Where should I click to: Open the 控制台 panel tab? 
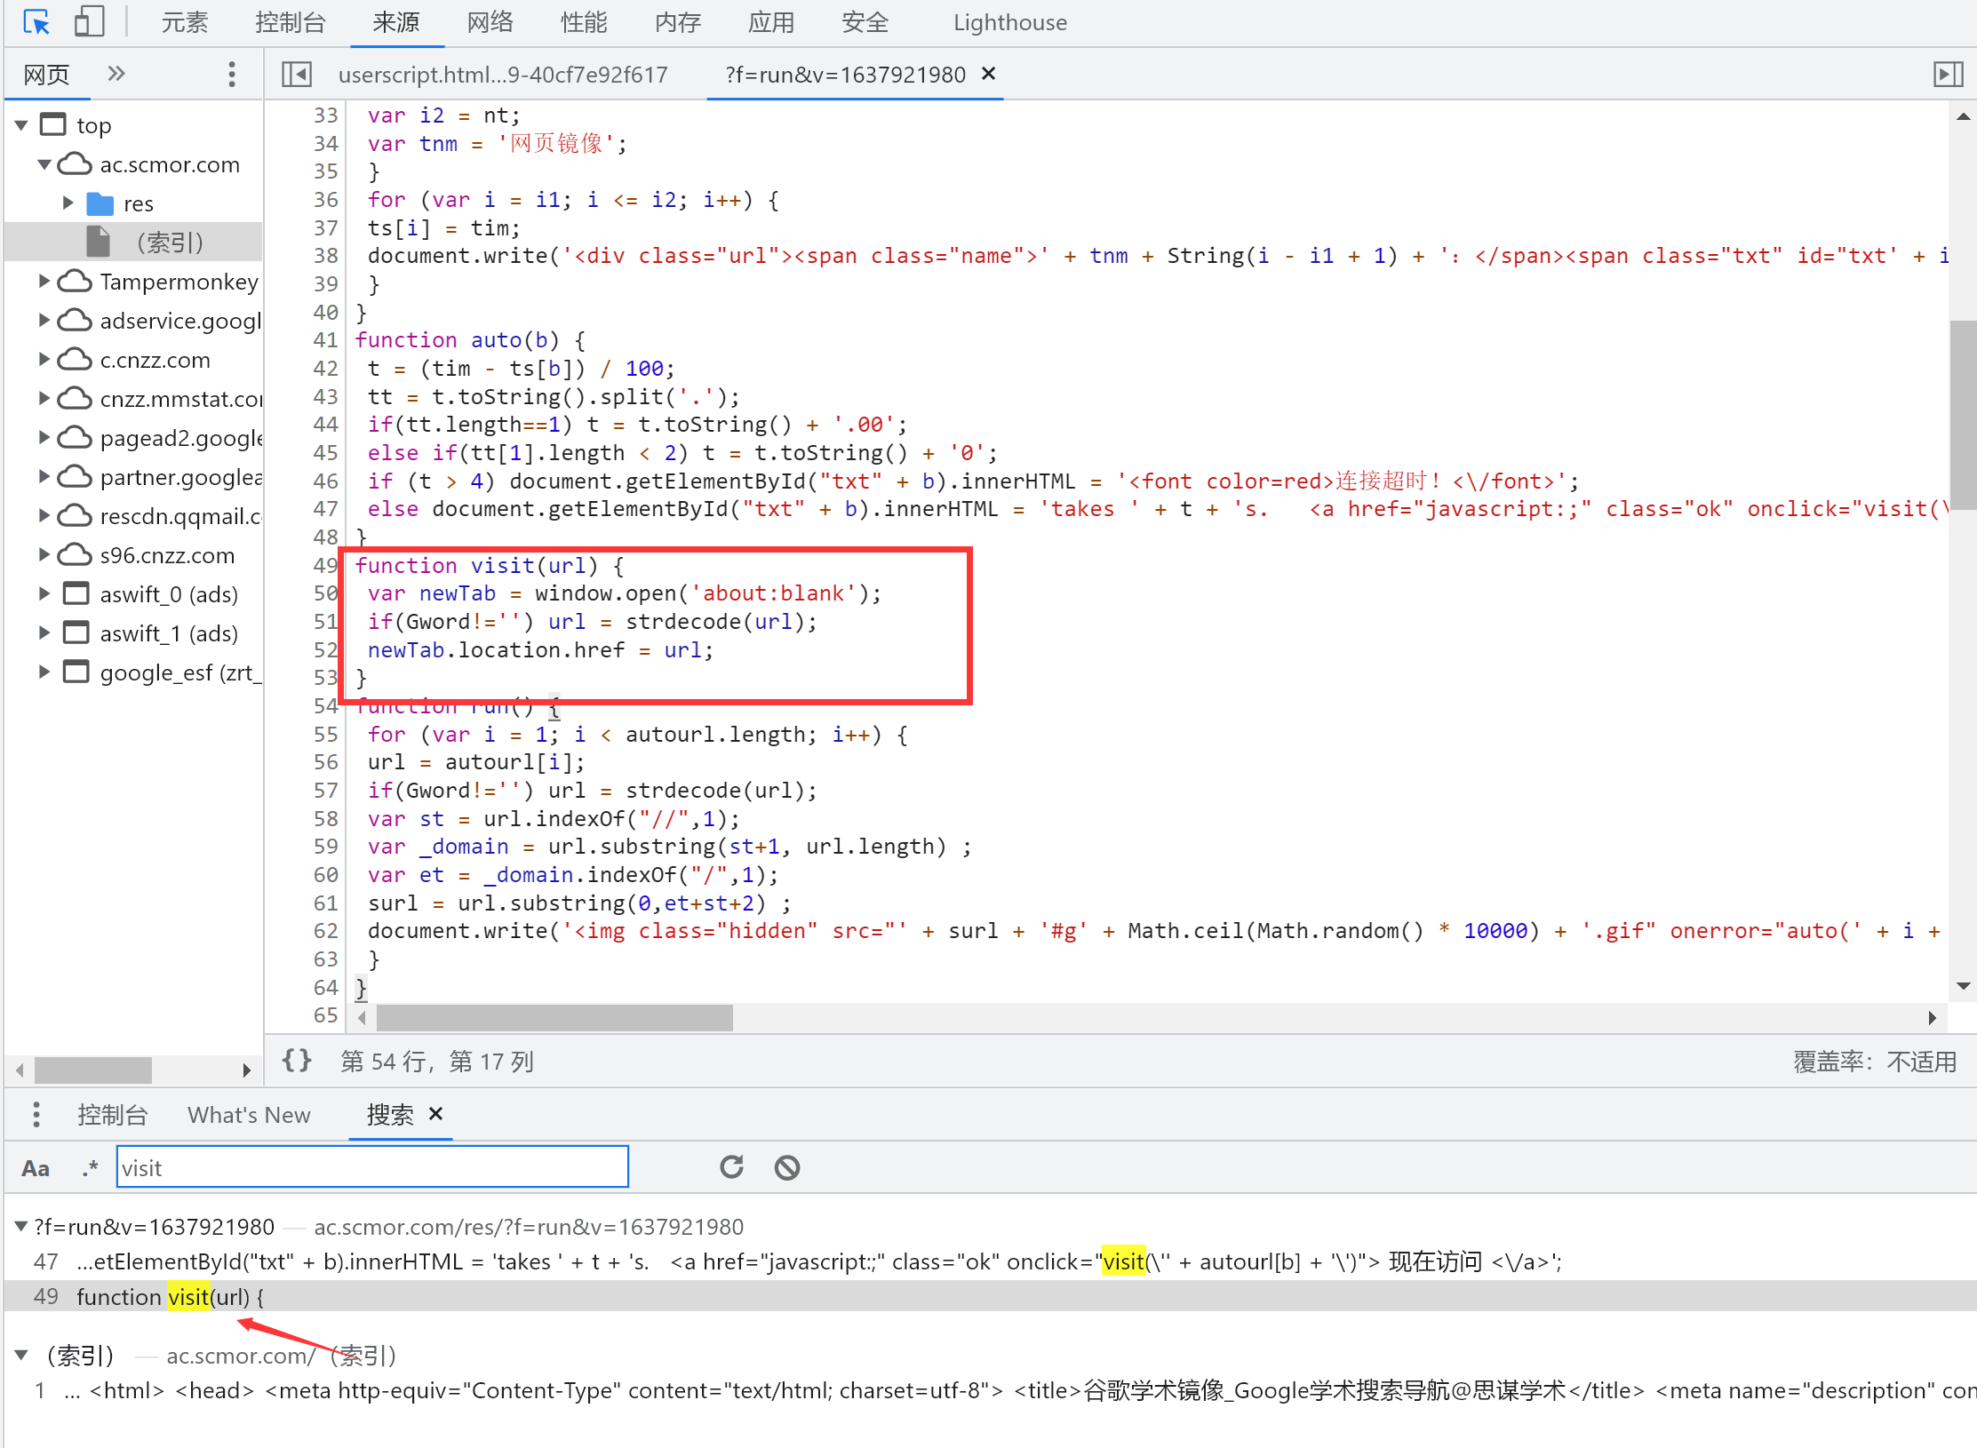[x=290, y=22]
